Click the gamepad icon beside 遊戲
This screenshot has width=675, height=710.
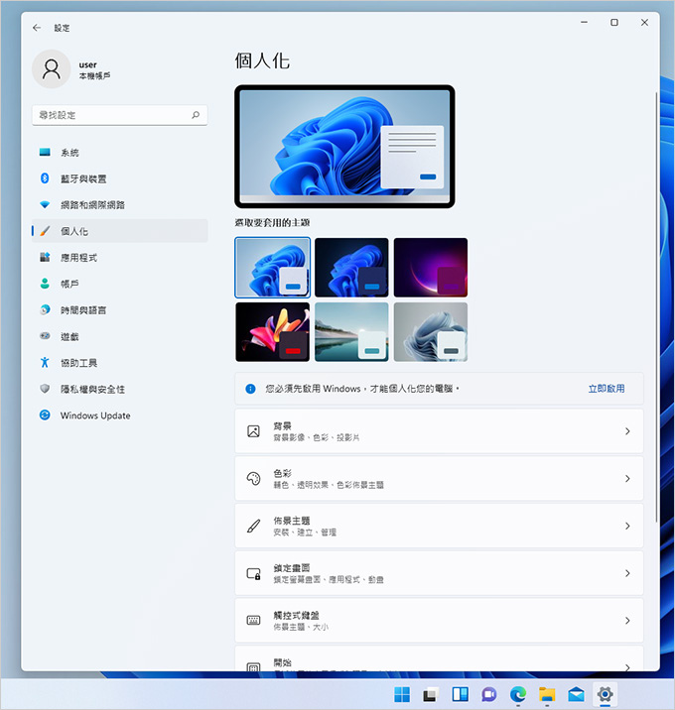[45, 336]
